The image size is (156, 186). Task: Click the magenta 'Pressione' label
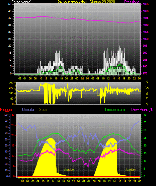132,2
